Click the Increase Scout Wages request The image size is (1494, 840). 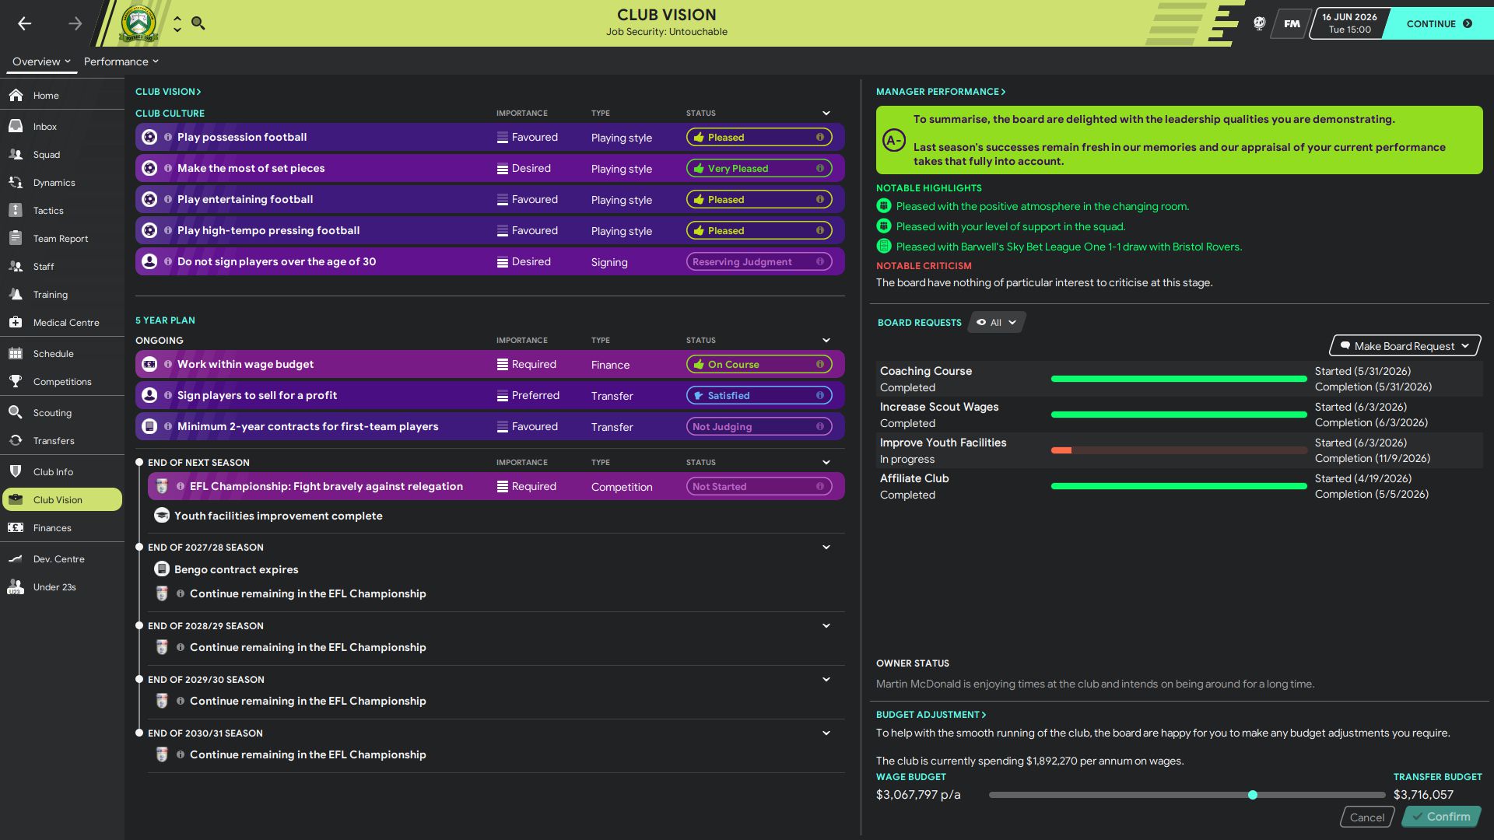1178,415
